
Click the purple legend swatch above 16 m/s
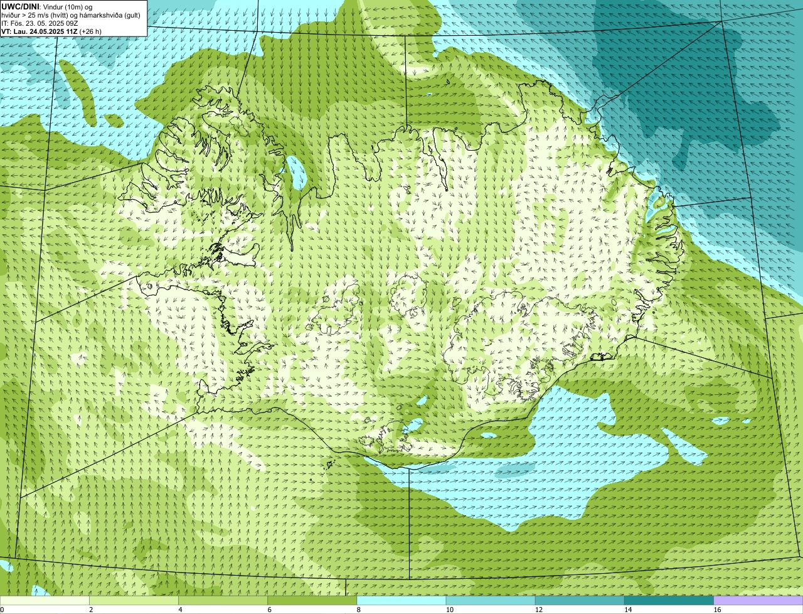758,600
